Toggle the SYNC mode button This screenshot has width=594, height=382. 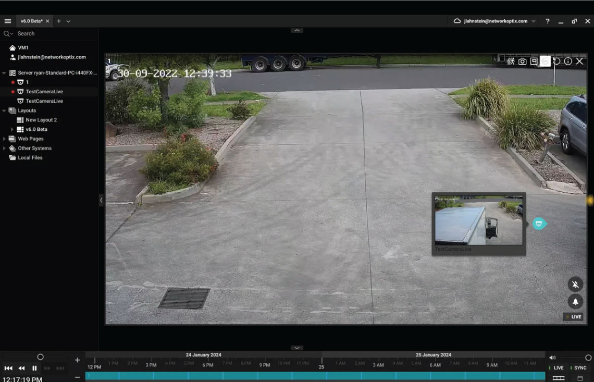point(578,368)
